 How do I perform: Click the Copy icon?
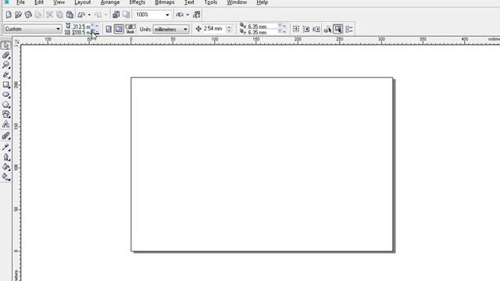click(x=59, y=15)
